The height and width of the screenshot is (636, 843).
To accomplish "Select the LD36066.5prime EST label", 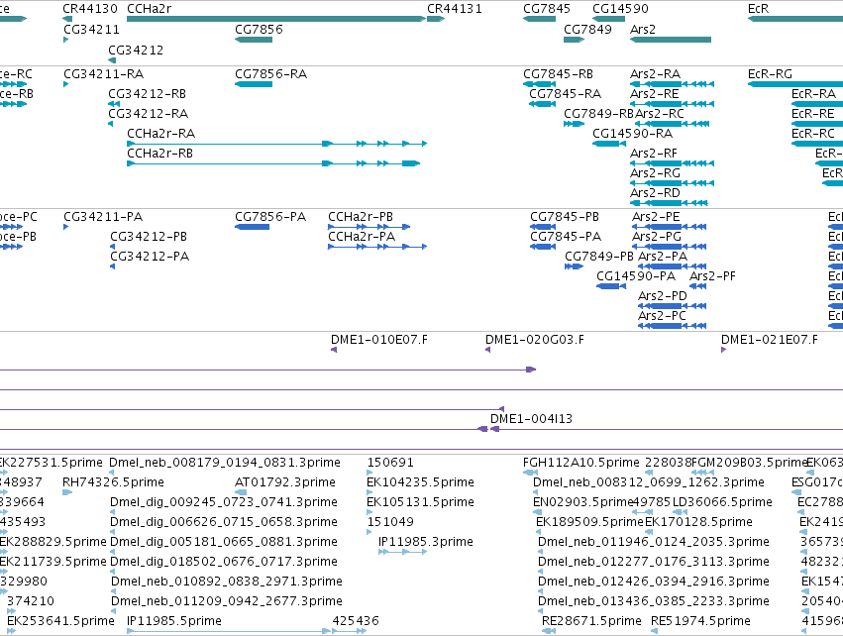I will 722,502.
